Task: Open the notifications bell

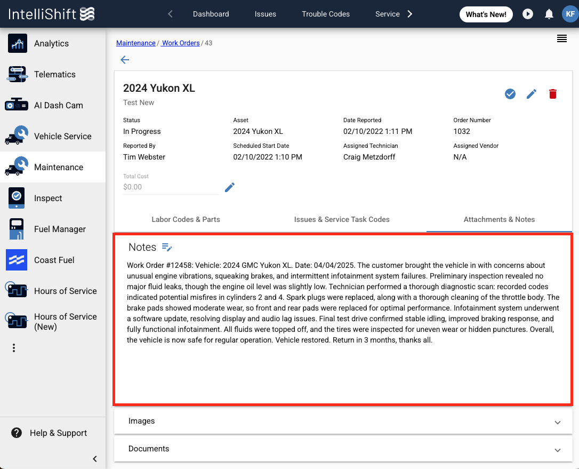Action: [549, 14]
